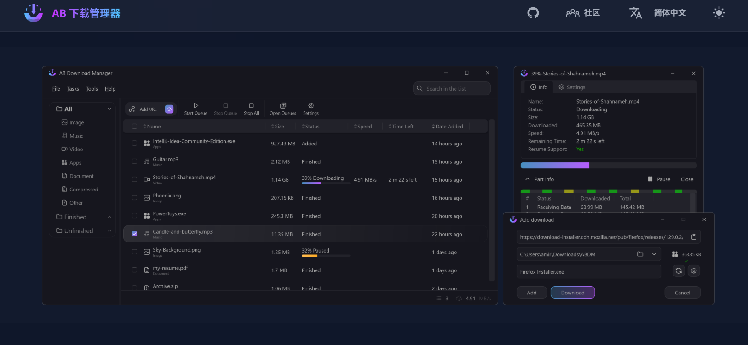
Task: Toggle select-all checkbox in table header
Action: 134,126
